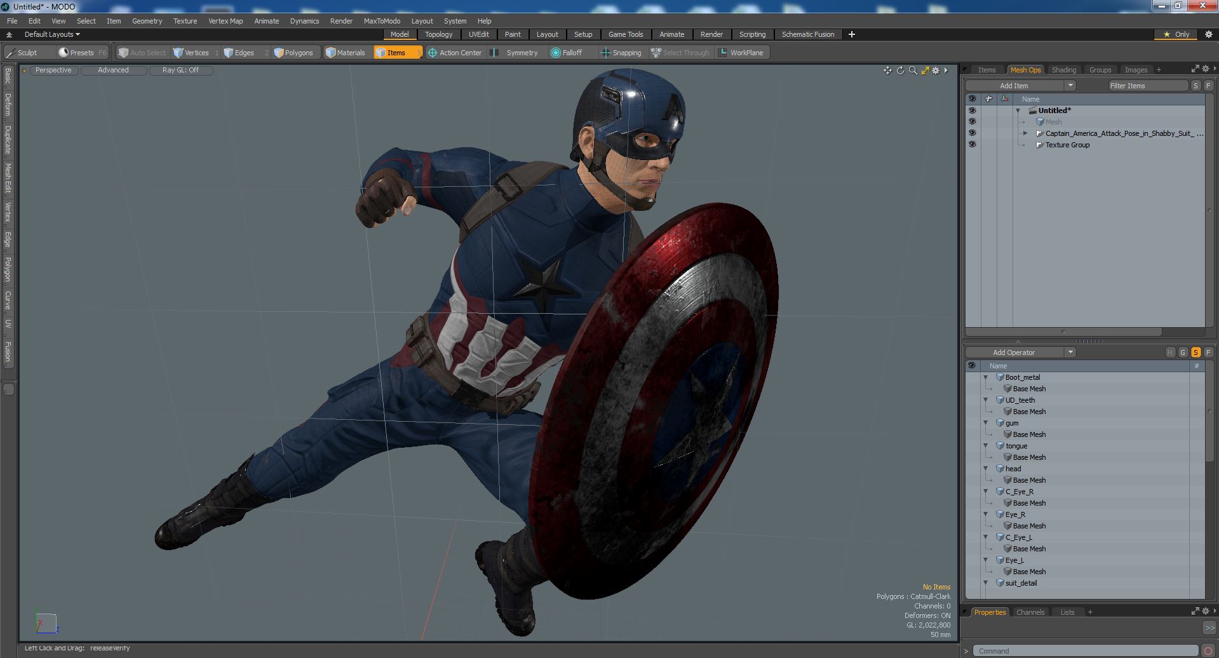Switch to the Topology layout tab

(x=438, y=34)
